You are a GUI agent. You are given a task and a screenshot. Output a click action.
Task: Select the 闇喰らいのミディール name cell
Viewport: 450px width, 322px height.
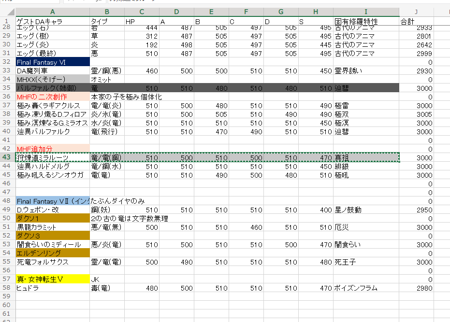coord(53,244)
